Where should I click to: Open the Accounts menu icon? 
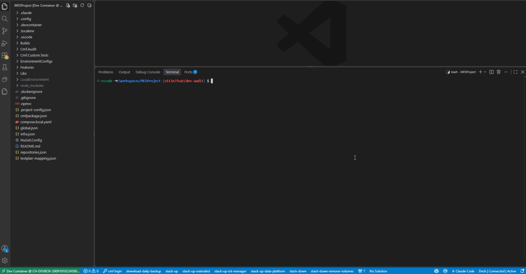(x=5, y=248)
